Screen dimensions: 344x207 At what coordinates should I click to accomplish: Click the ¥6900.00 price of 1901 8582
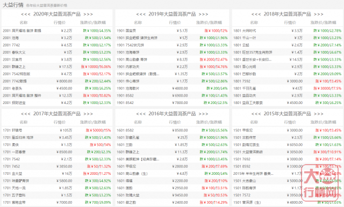[180, 95]
